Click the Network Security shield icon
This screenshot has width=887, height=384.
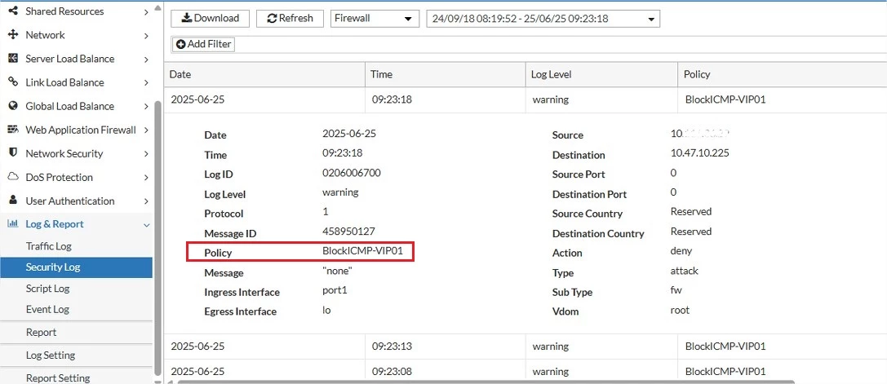pyautogui.click(x=13, y=153)
